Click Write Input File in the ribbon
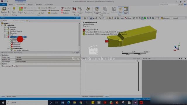Screen dimensions: 187x105 coord(97,10)
